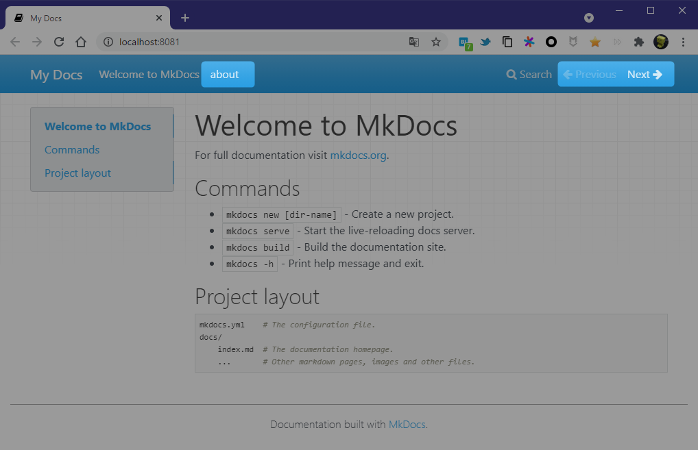698x450 pixels.
Task: Select Welcome to MkDocs in sidebar
Action: point(97,126)
